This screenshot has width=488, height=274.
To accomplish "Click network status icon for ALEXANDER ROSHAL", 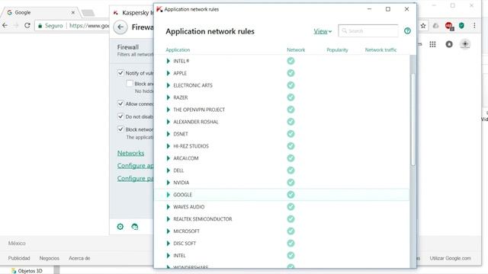I will click(x=291, y=122).
